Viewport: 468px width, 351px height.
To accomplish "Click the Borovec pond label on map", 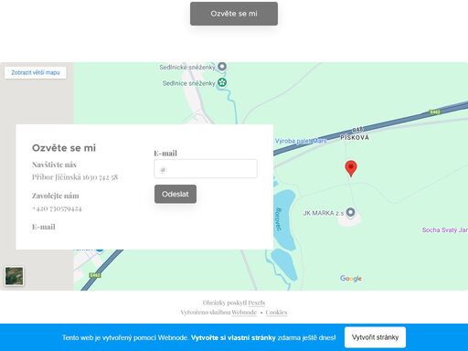I will pyautogui.click(x=278, y=219).
